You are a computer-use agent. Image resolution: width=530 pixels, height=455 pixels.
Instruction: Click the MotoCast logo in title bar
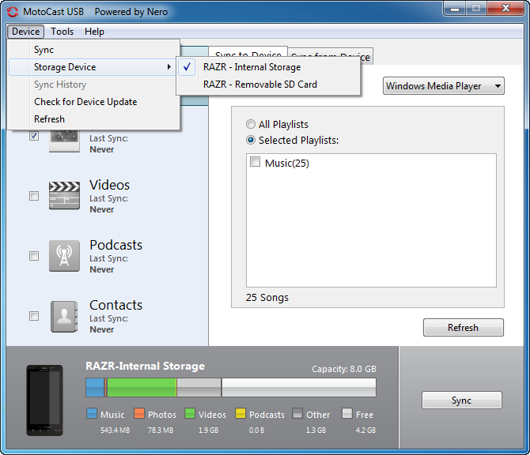[13, 12]
